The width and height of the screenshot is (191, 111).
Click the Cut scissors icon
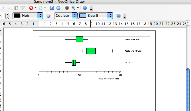tap(3, 8)
